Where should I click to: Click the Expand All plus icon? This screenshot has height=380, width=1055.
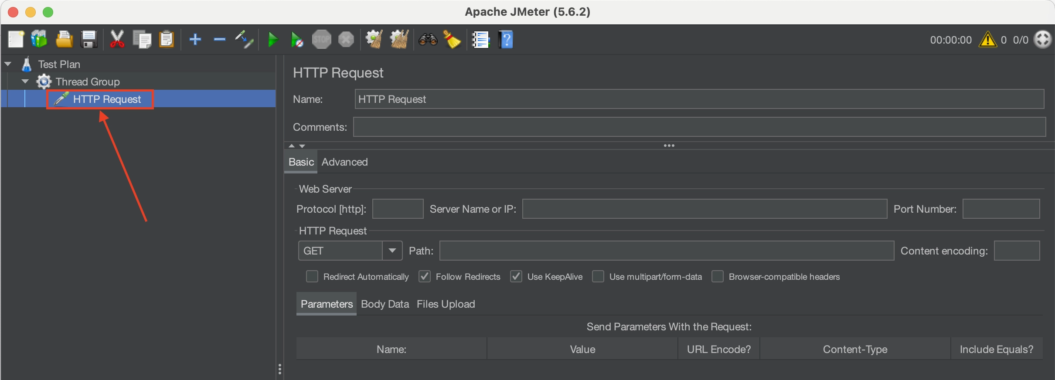(x=195, y=40)
